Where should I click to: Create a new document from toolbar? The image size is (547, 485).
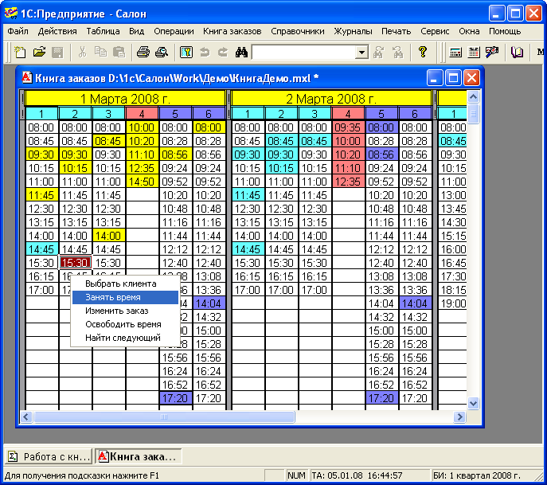point(20,53)
